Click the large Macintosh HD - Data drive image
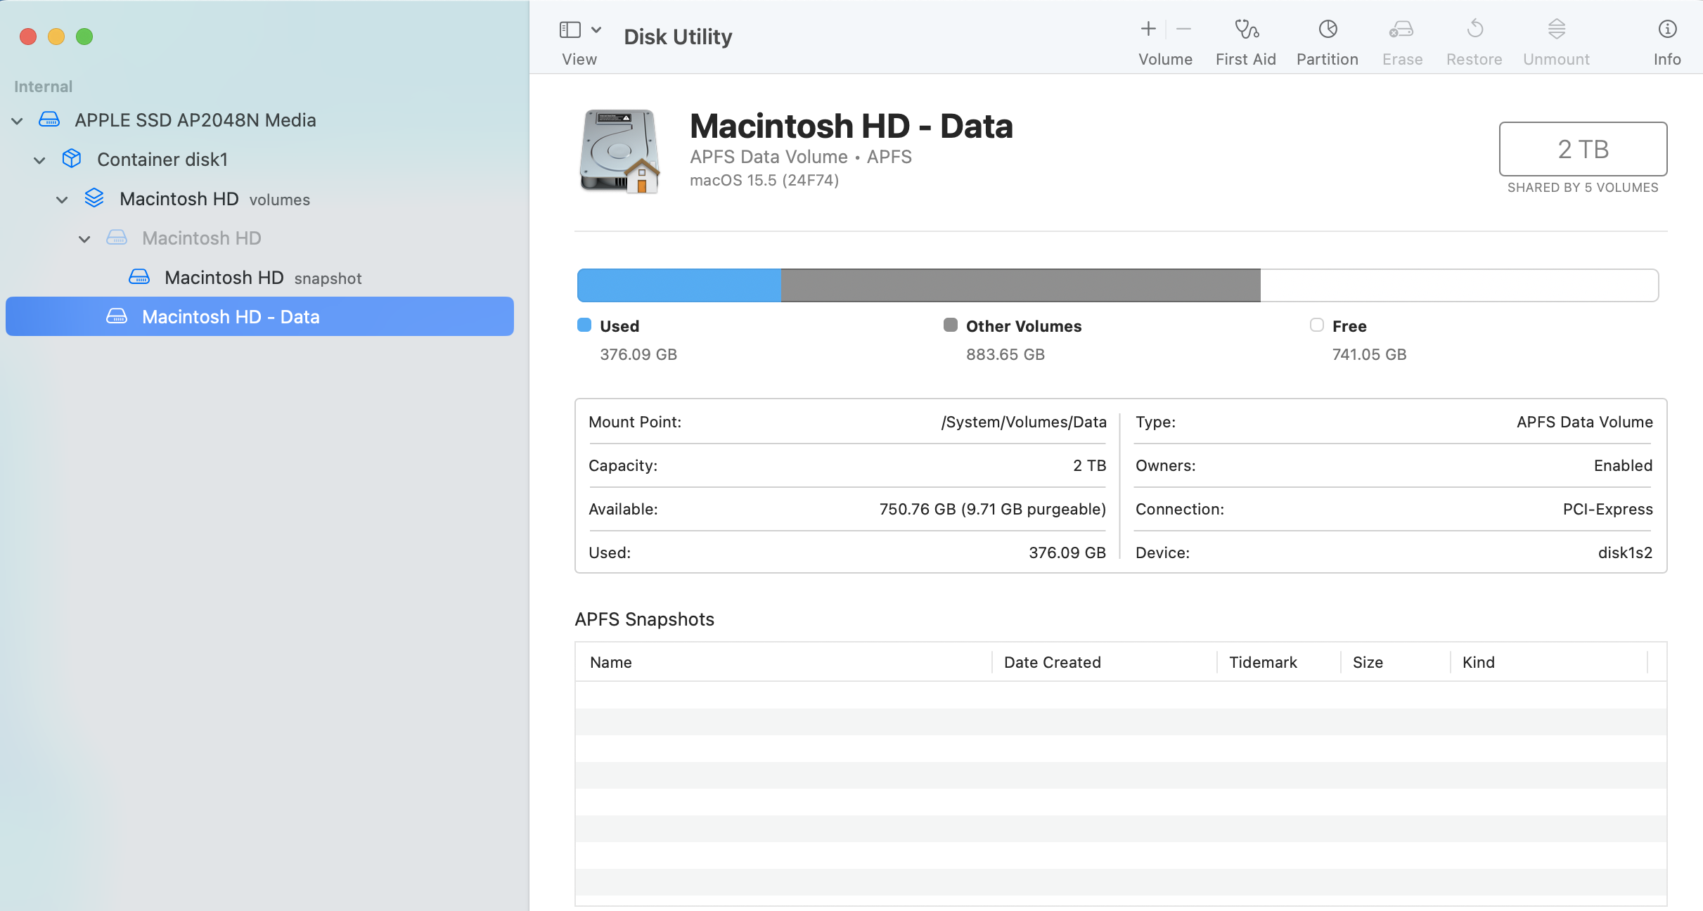This screenshot has height=911, width=1703. (x=619, y=151)
